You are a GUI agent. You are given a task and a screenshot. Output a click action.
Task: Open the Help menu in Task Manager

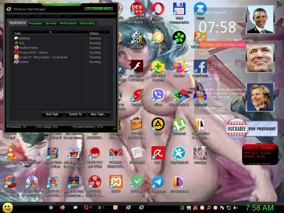pos(68,16)
